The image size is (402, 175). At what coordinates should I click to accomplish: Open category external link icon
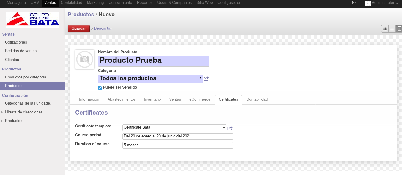pyautogui.click(x=206, y=79)
